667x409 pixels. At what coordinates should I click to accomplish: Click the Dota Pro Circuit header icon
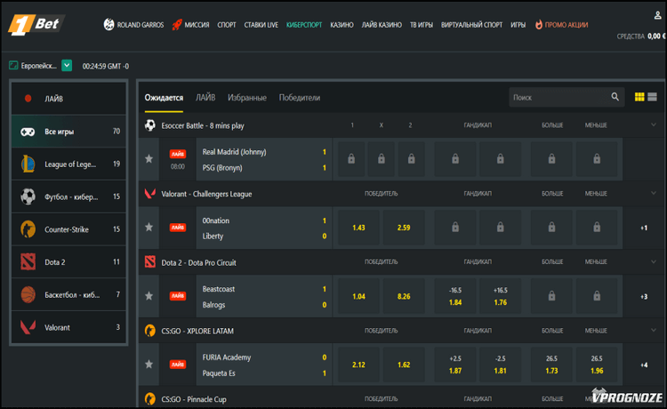[x=149, y=262]
